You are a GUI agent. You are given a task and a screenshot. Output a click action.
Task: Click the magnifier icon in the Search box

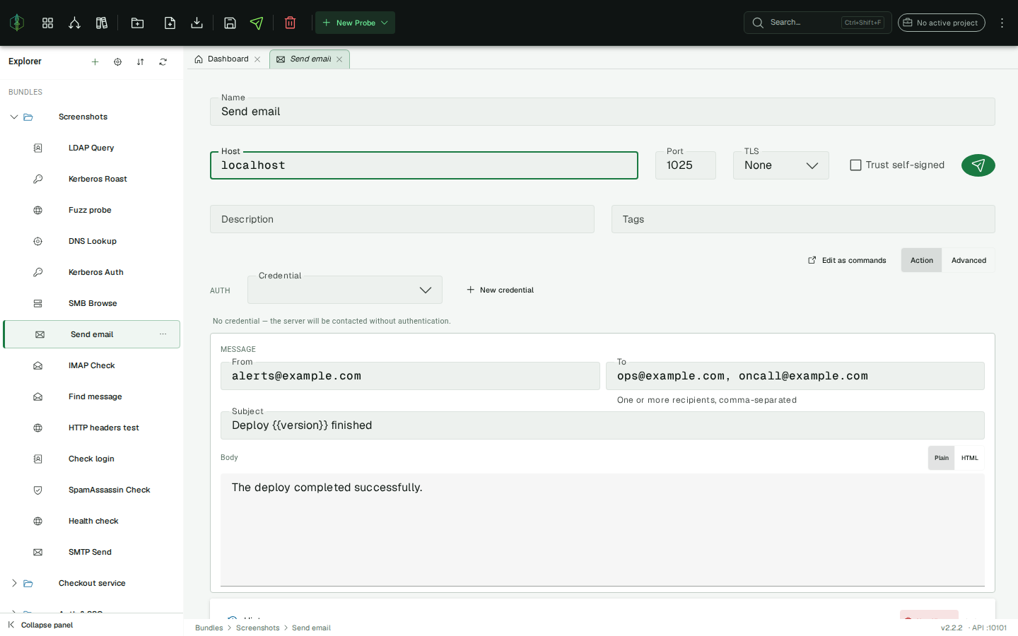[758, 23]
